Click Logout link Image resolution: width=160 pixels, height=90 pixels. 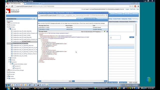127,9
